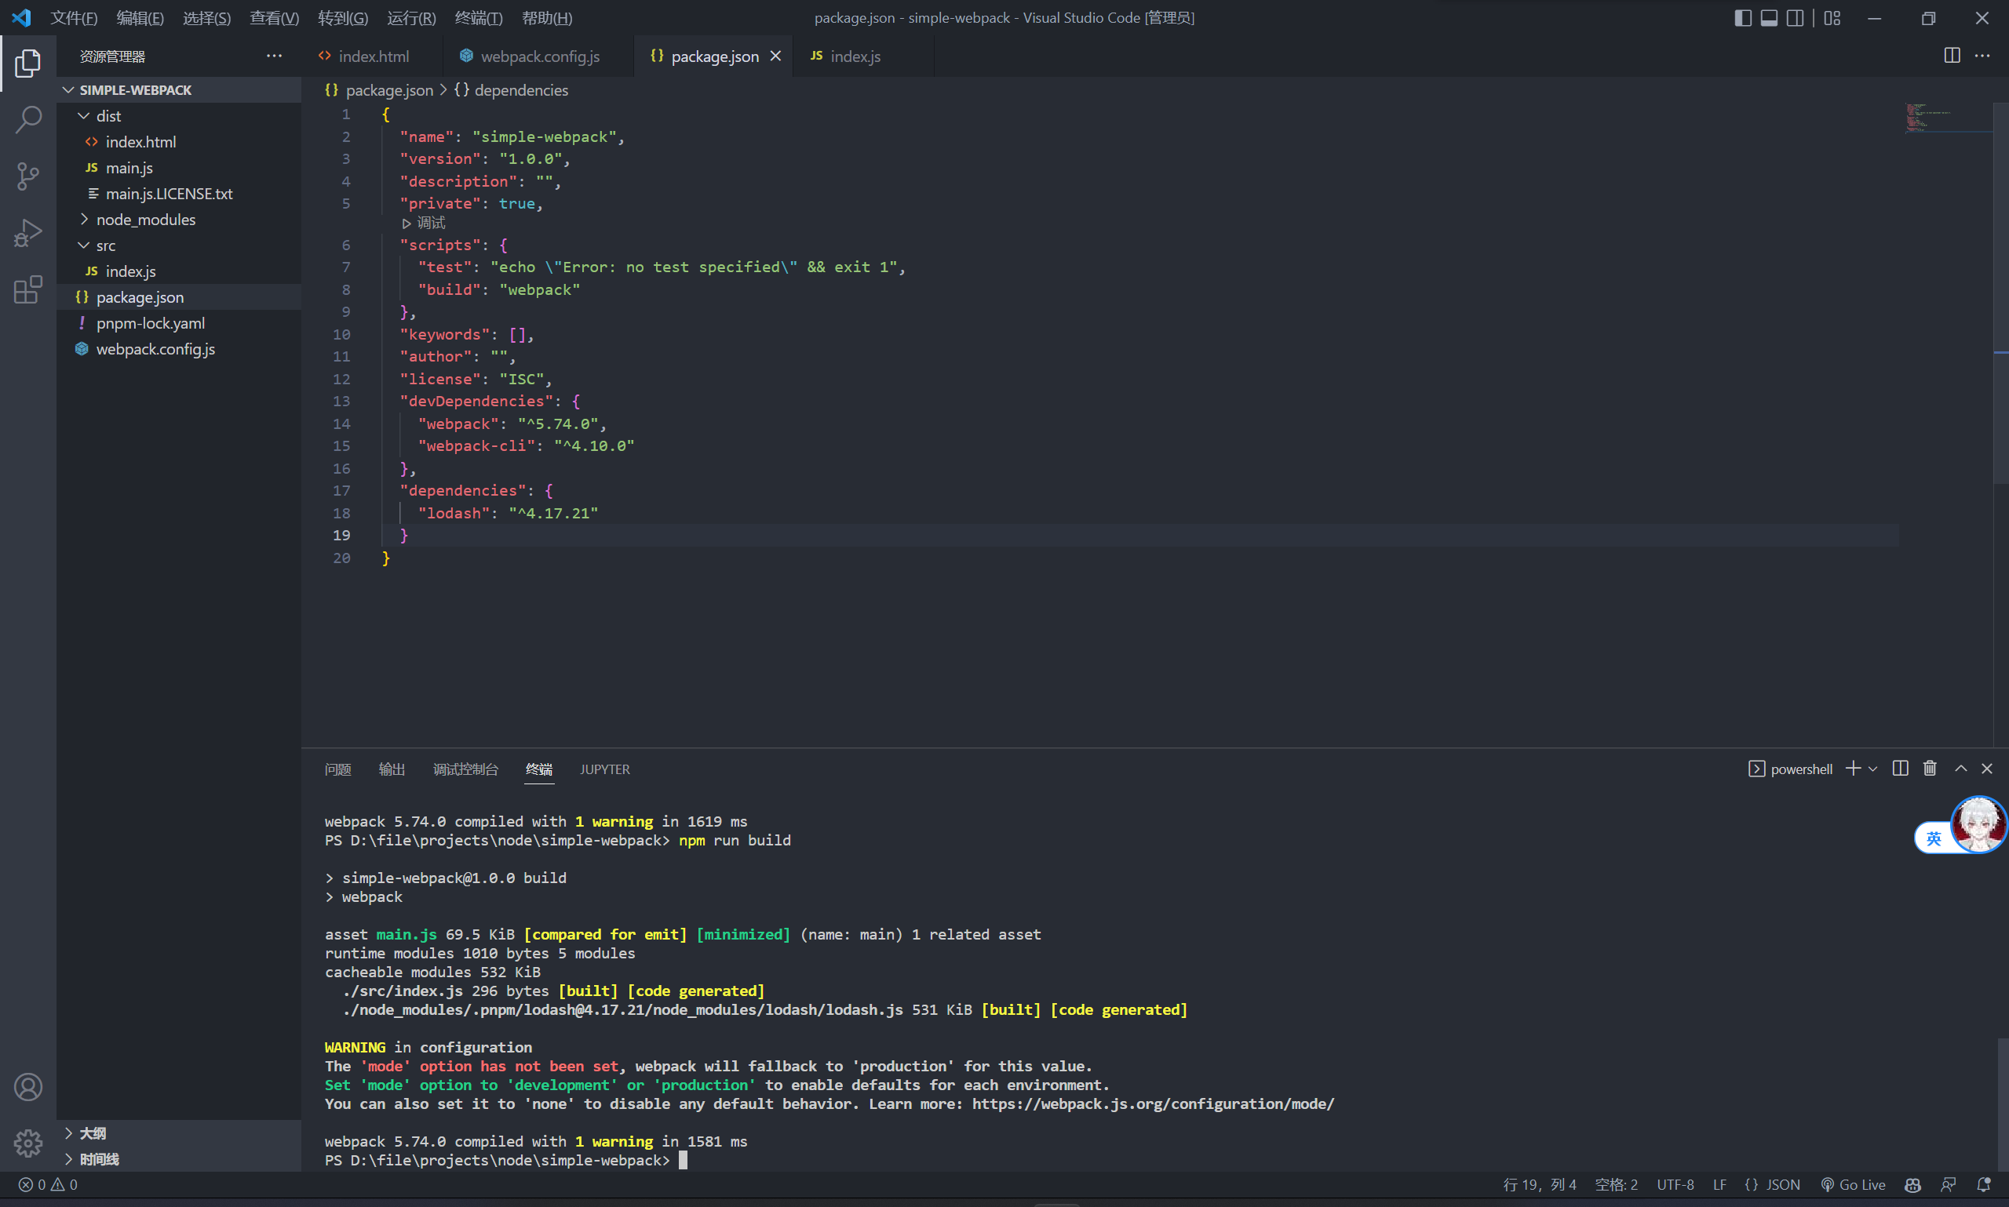Screen dimensions: 2009x1207
Task: Open the Run and Debug view
Action: pos(27,234)
